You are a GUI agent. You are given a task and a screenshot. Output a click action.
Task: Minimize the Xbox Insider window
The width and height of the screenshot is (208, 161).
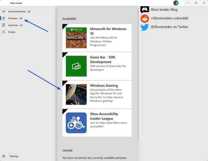point(188,3)
